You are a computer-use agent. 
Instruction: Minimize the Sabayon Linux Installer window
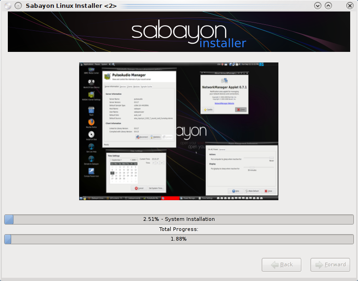tap(318, 6)
